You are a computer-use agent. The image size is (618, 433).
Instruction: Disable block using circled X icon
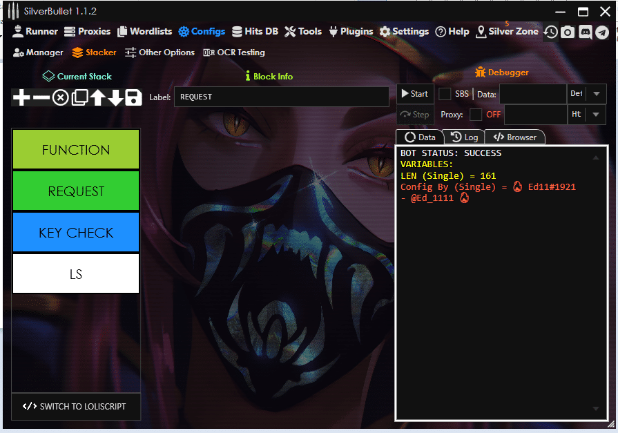(x=60, y=97)
